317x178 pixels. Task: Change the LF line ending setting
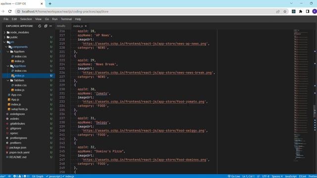click(258, 177)
